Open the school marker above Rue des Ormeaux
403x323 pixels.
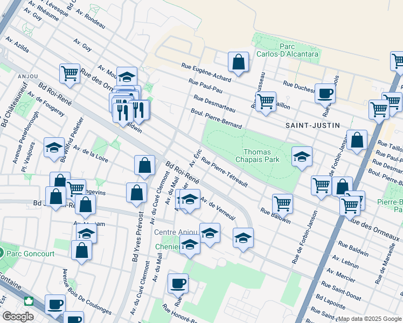coord(127,76)
